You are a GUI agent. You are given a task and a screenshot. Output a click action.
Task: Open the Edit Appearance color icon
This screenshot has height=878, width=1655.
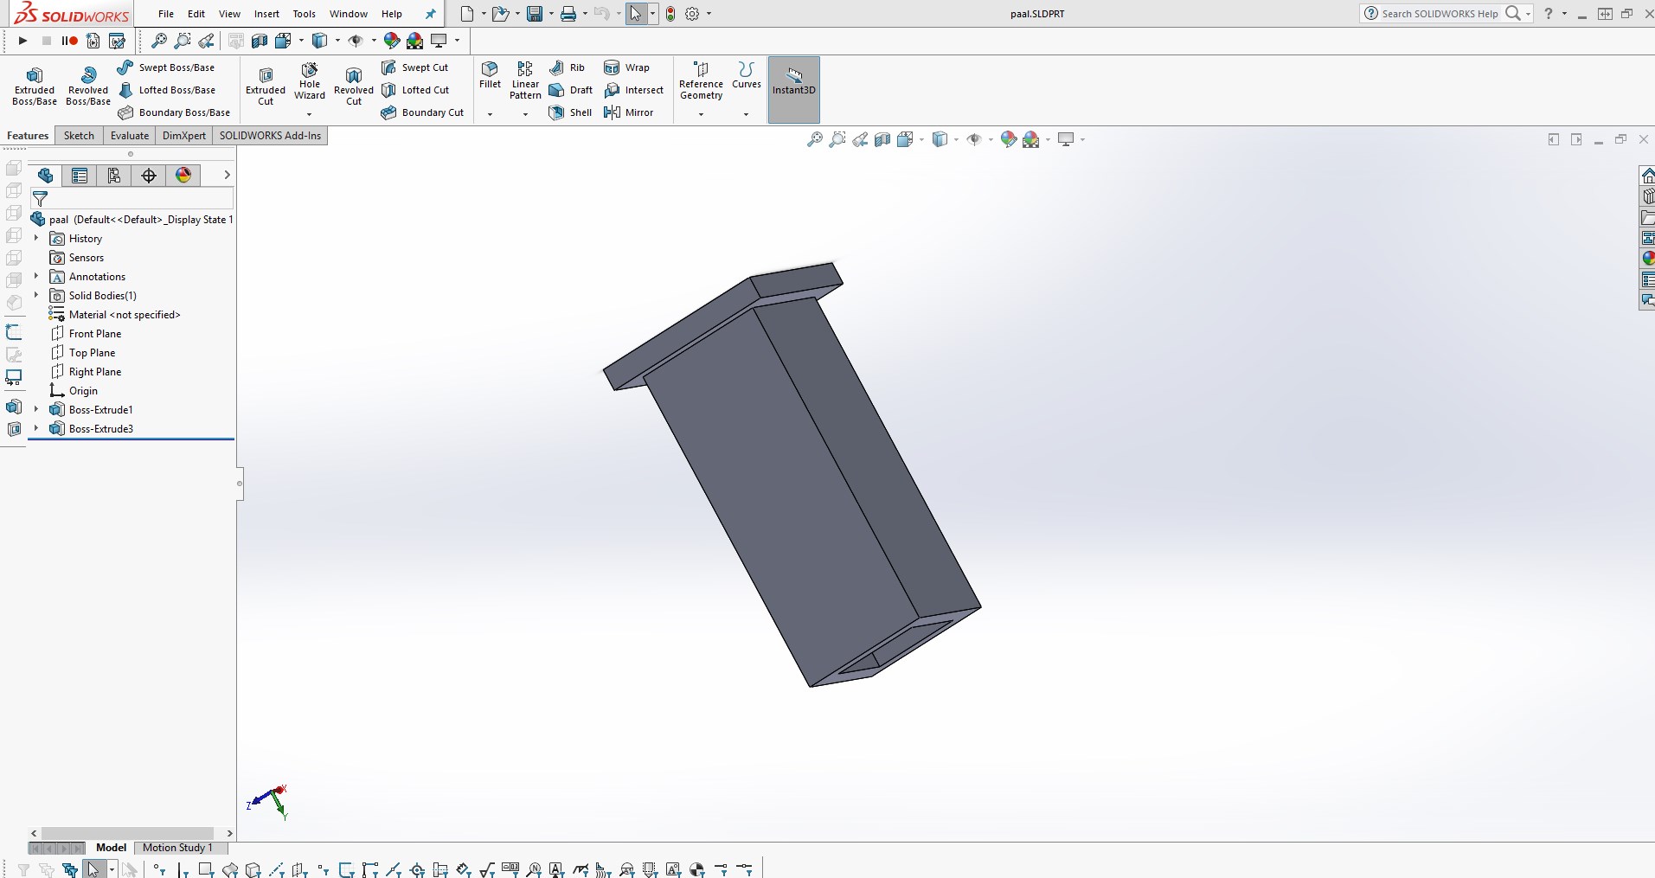(1008, 139)
